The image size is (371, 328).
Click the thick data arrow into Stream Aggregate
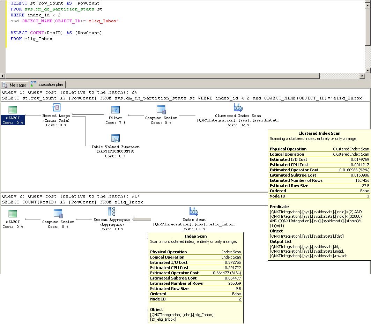[142, 219]
